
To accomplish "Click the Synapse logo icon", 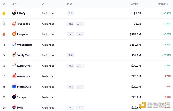I will [14, 97].
